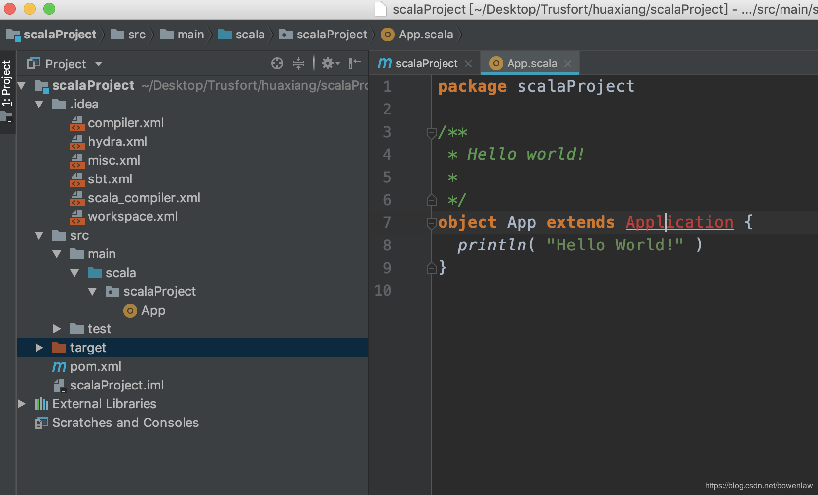The image size is (818, 495).
Task: Click the underlined Application identifier
Action: (679, 222)
